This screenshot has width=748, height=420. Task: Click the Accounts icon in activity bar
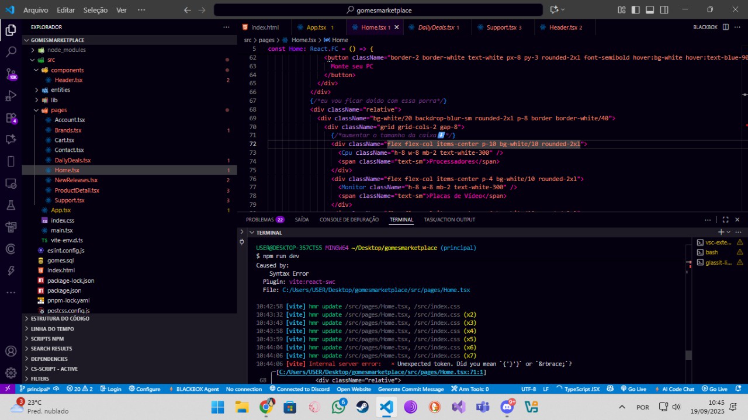(11, 352)
